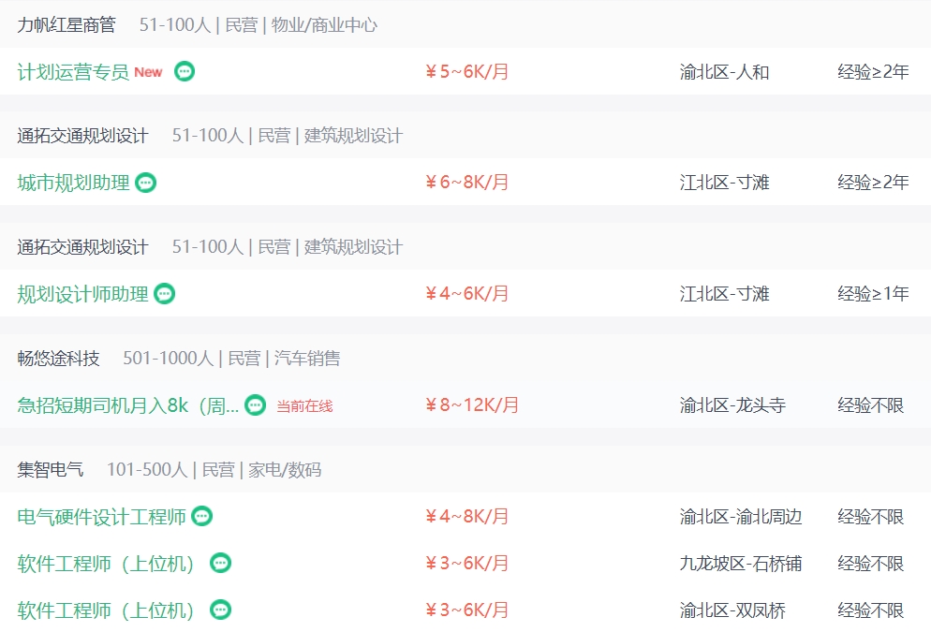
Task: Visit 力帆红星商管 company page
Action: [x=66, y=24]
